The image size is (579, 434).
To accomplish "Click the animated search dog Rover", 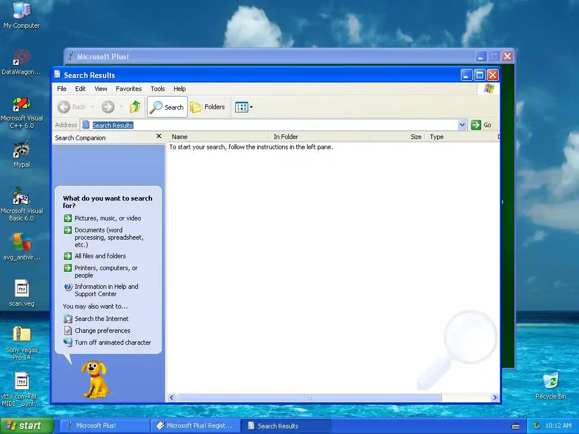I will [x=95, y=379].
